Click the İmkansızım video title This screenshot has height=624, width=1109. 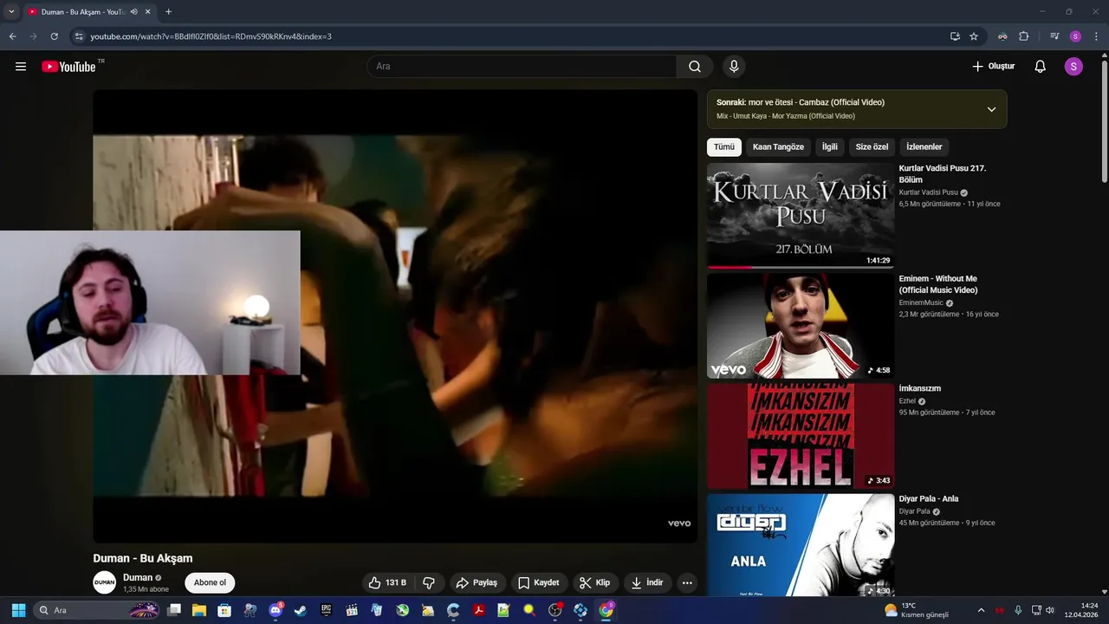[x=919, y=388]
